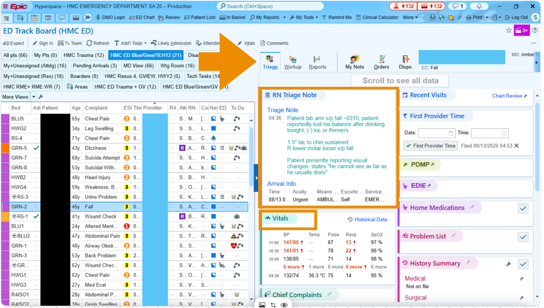Click the First Provider Time Date field

coord(436,133)
